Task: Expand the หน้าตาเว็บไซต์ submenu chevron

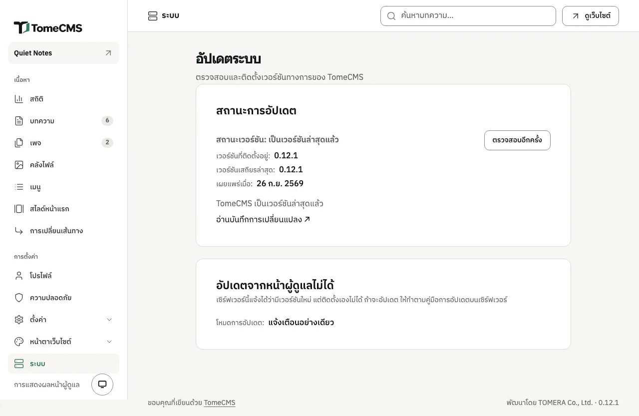Action: (109, 342)
